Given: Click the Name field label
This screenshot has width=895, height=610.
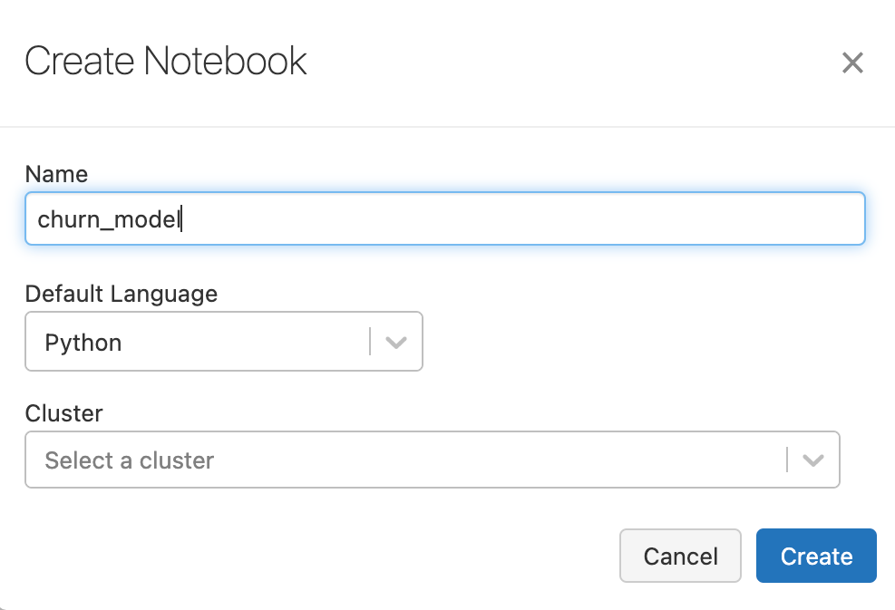Looking at the screenshot, I should [x=56, y=174].
